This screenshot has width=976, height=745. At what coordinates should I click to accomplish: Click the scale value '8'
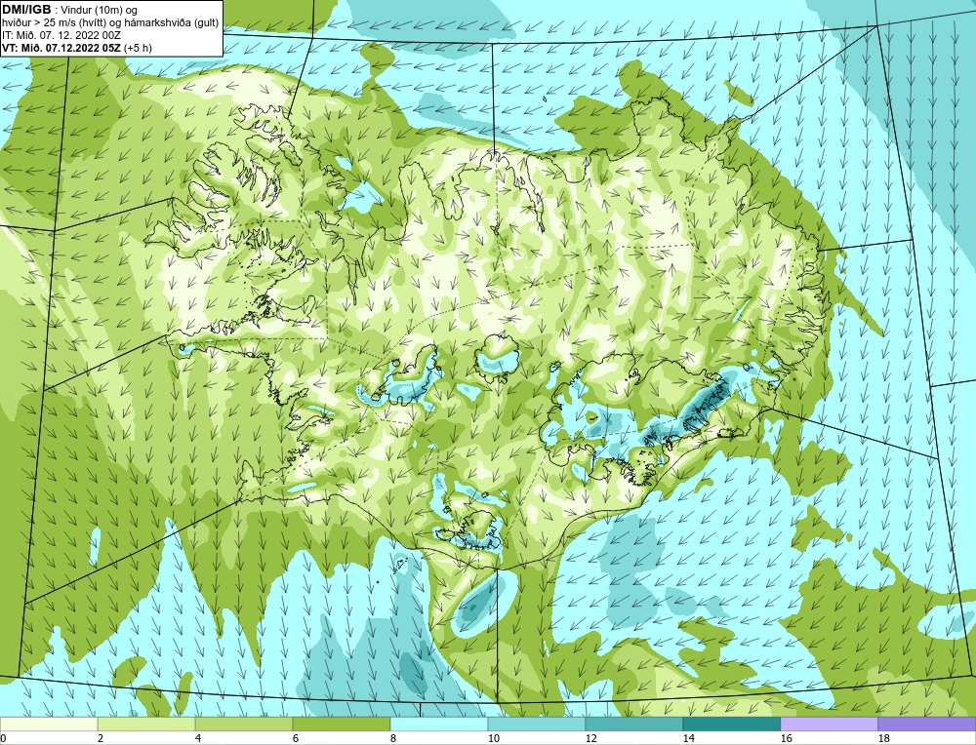tap(392, 738)
